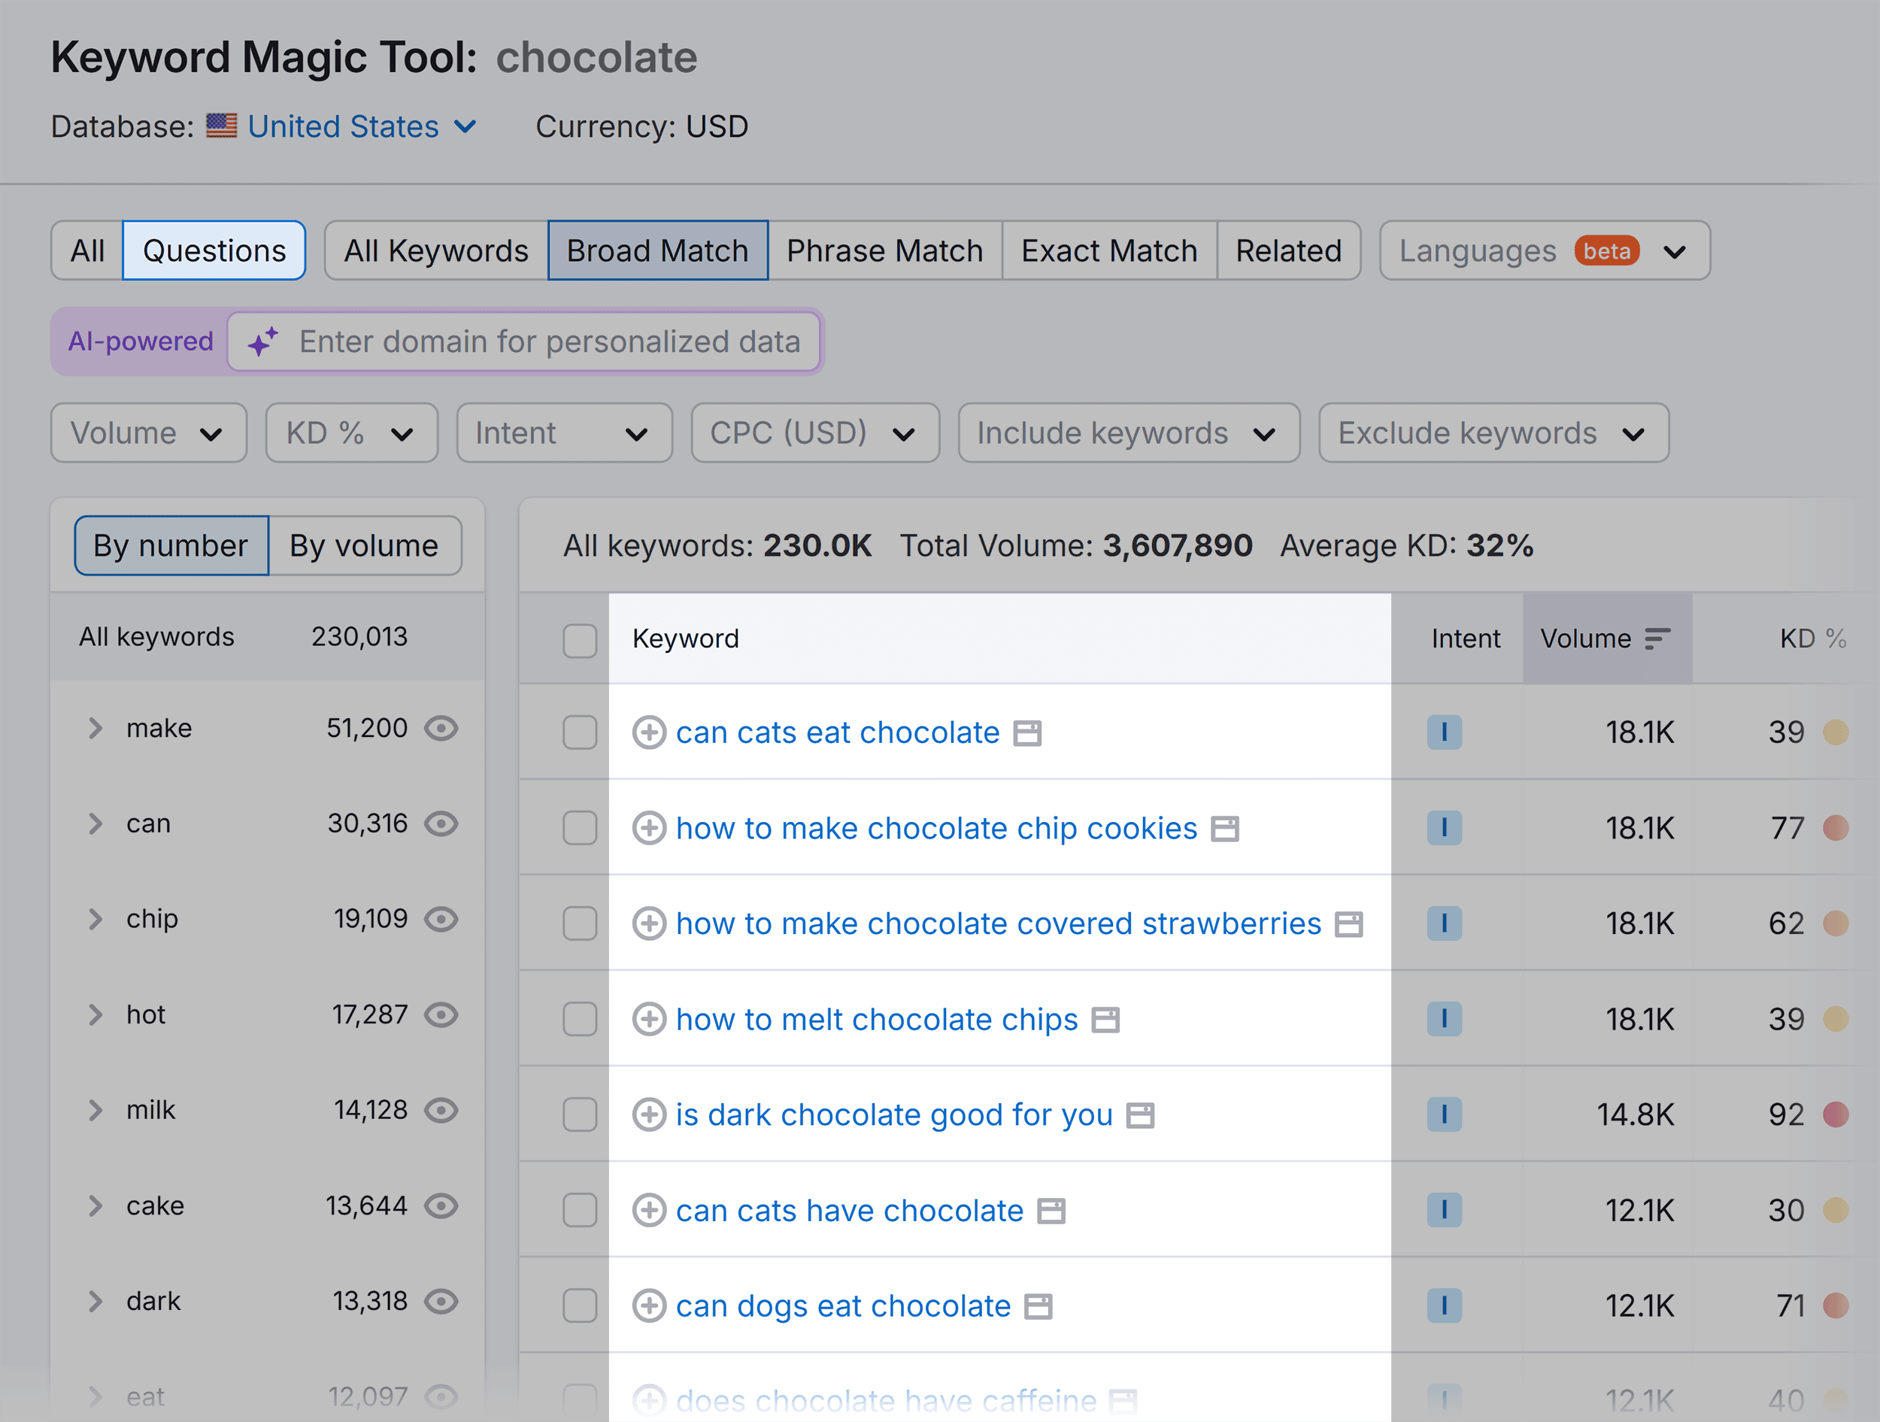The height and width of the screenshot is (1422, 1880).
Task: Toggle eye visibility for 'make' group
Action: click(x=441, y=729)
